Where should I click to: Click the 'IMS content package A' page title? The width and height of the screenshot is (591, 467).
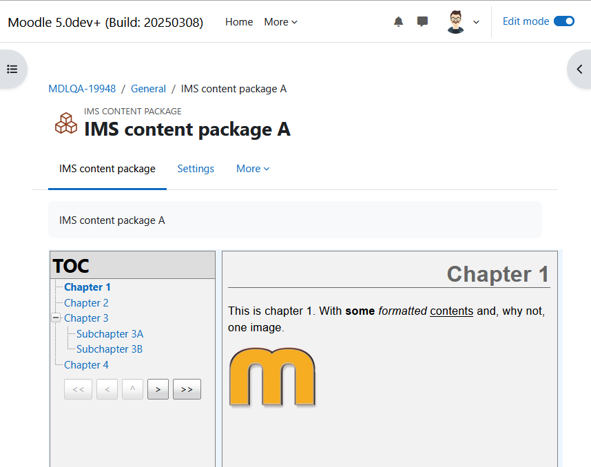click(x=187, y=129)
